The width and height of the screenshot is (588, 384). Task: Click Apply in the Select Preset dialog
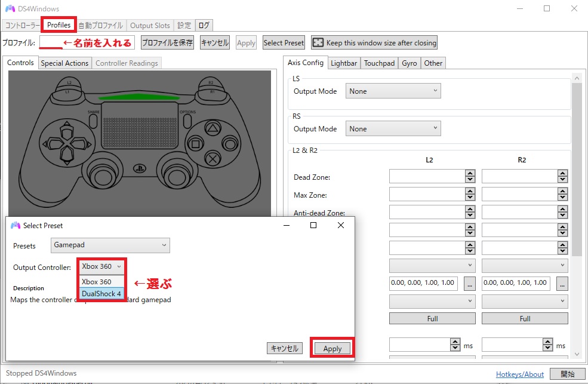click(332, 349)
